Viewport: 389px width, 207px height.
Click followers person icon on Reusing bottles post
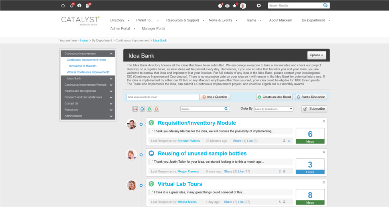click(x=284, y=171)
